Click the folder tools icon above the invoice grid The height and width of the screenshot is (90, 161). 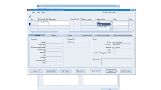click(x=30, y=16)
